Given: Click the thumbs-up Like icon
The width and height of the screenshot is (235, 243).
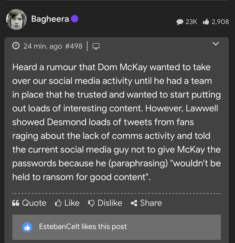Looking at the screenshot, I should [58, 203].
